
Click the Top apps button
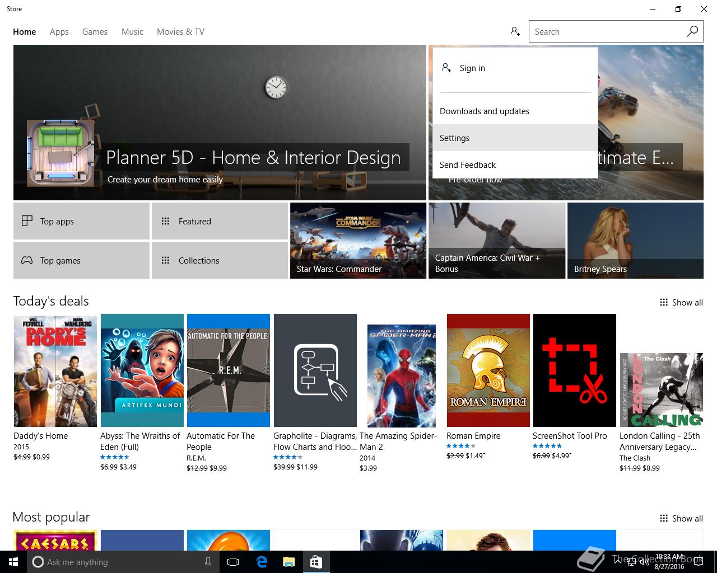point(81,221)
